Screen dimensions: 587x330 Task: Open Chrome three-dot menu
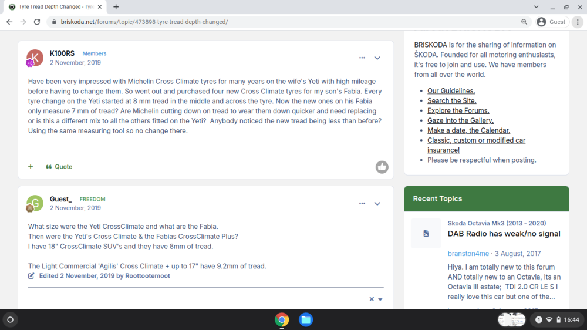coord(578,22)
